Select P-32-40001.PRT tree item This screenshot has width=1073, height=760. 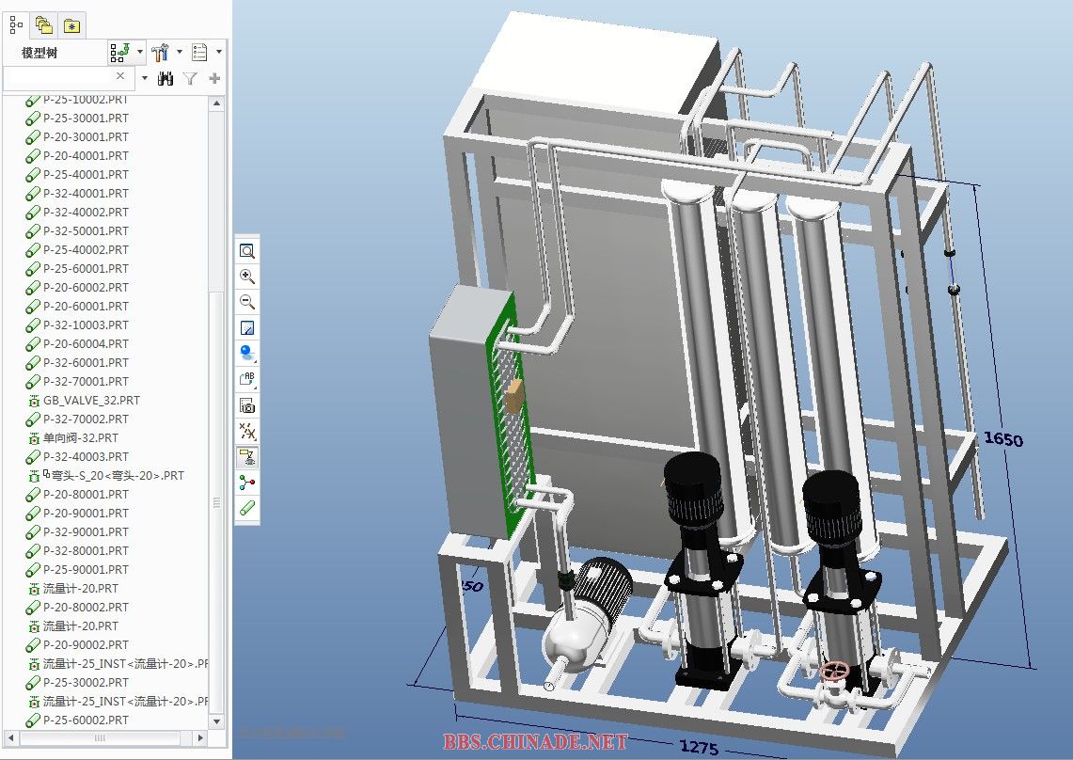pyautogui.click(x=87, y=193)
